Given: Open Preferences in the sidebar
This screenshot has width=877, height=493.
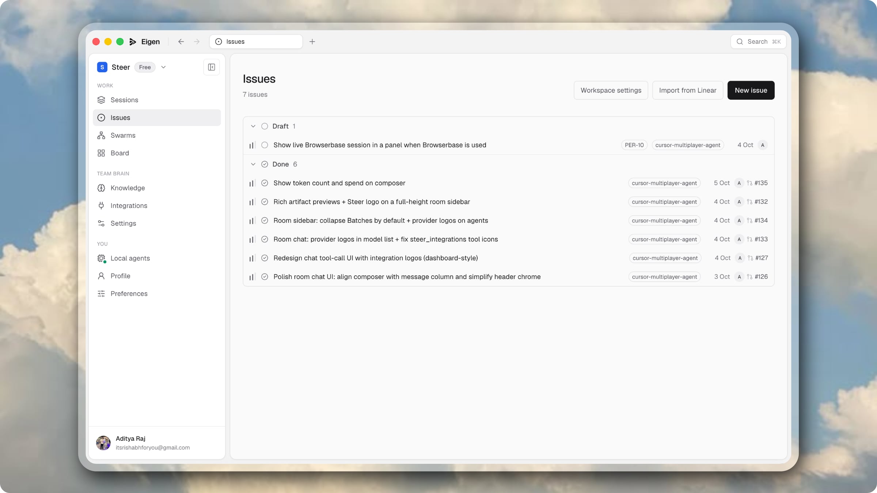Looking at the screenshot, I should (x=157, y=294).
